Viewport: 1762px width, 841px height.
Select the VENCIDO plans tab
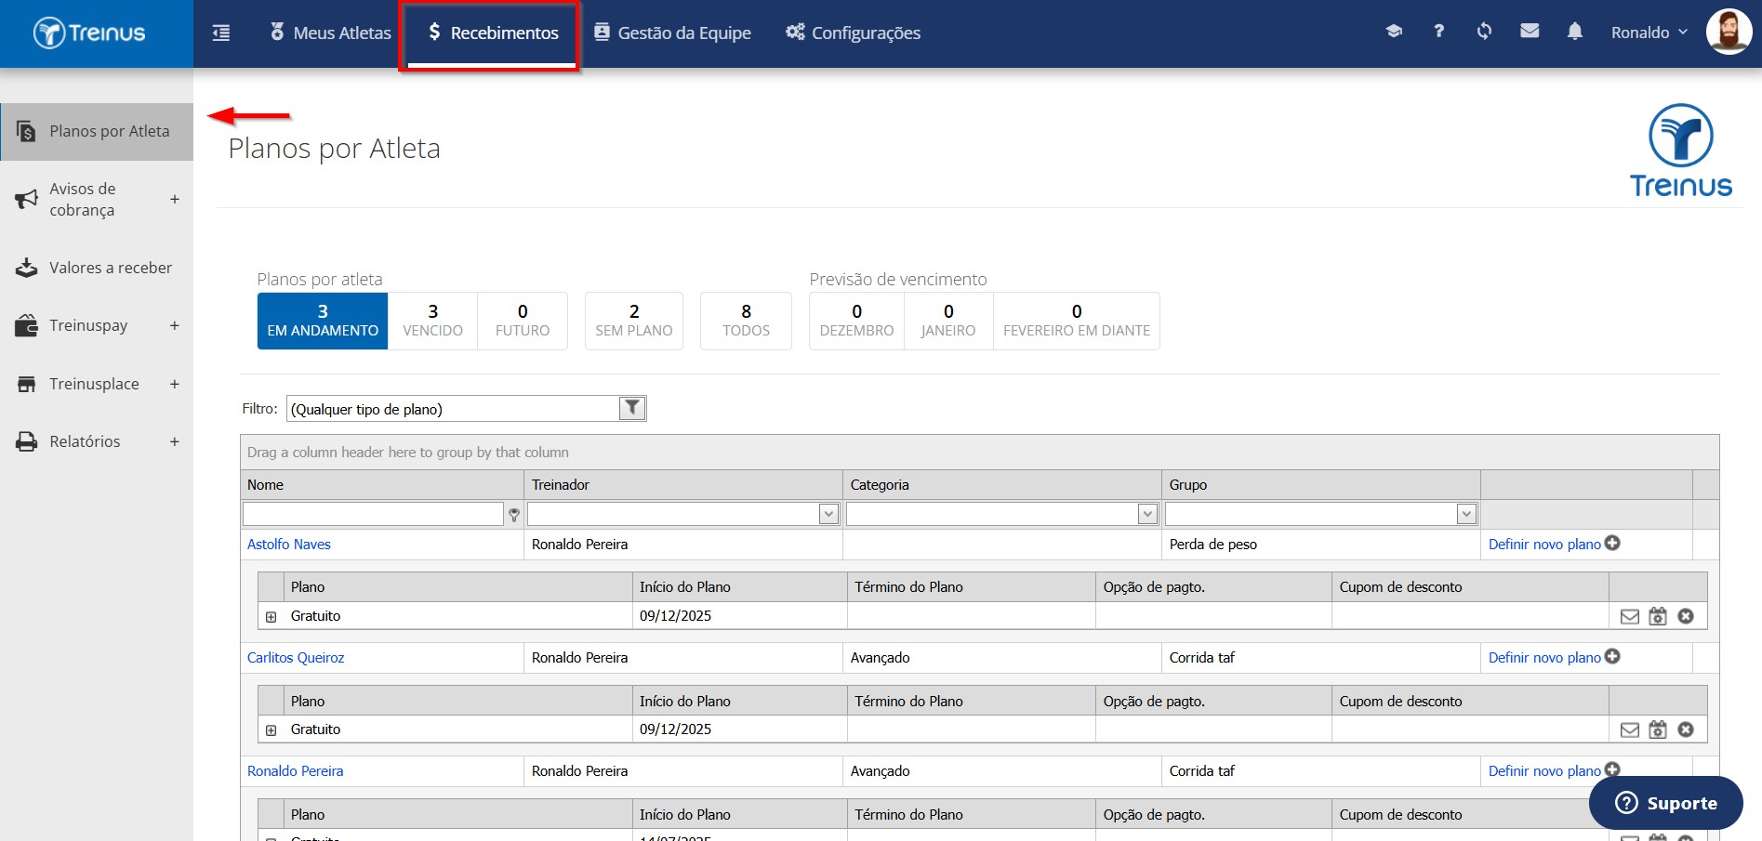pos(432,321)
